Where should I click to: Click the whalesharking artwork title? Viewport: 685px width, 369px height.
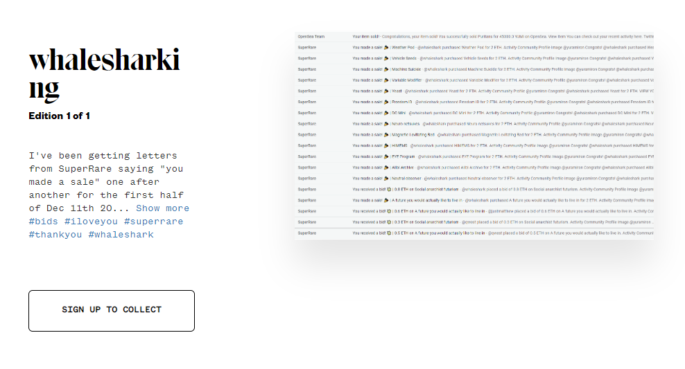tap(104, 74)
